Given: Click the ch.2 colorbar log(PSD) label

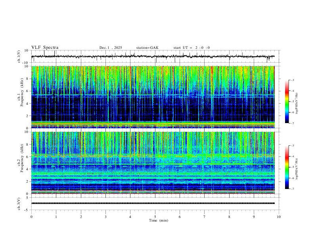Looking at the screenshot, I should (297, 169).
